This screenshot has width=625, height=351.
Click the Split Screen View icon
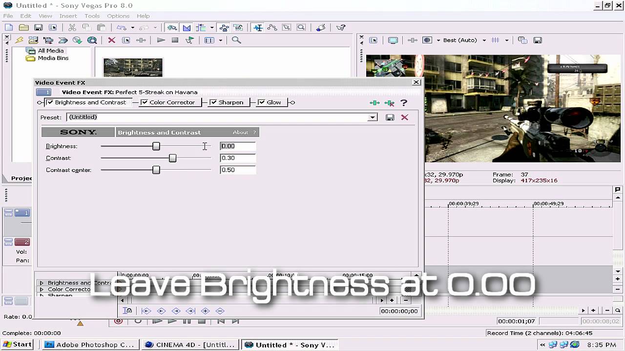(x=427, y=40)
